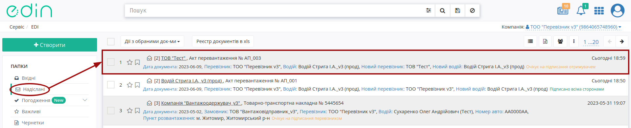Click the edin logo

point(29,11)
